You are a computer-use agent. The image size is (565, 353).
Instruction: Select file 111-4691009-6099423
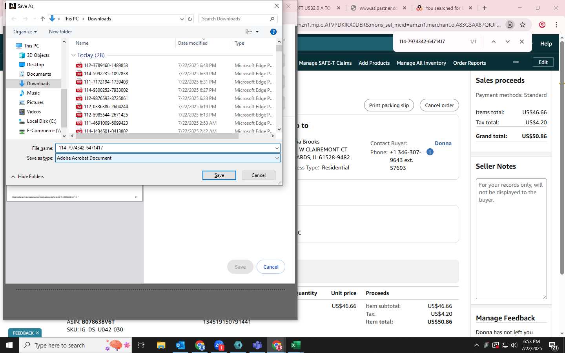[x=106, y=123]
